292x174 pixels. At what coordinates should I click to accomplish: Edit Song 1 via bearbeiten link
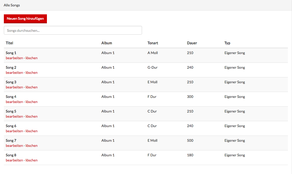tap(14, 58)
